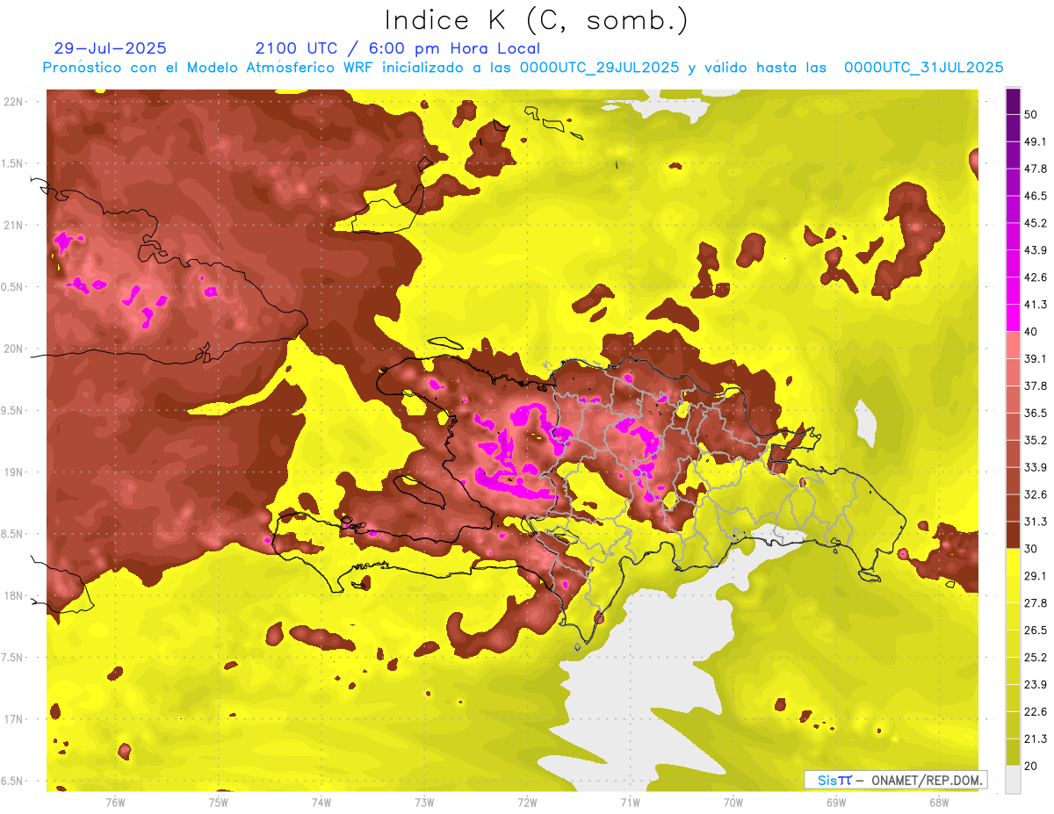Select the date label '29-Jul-2025'

(110, 48)
